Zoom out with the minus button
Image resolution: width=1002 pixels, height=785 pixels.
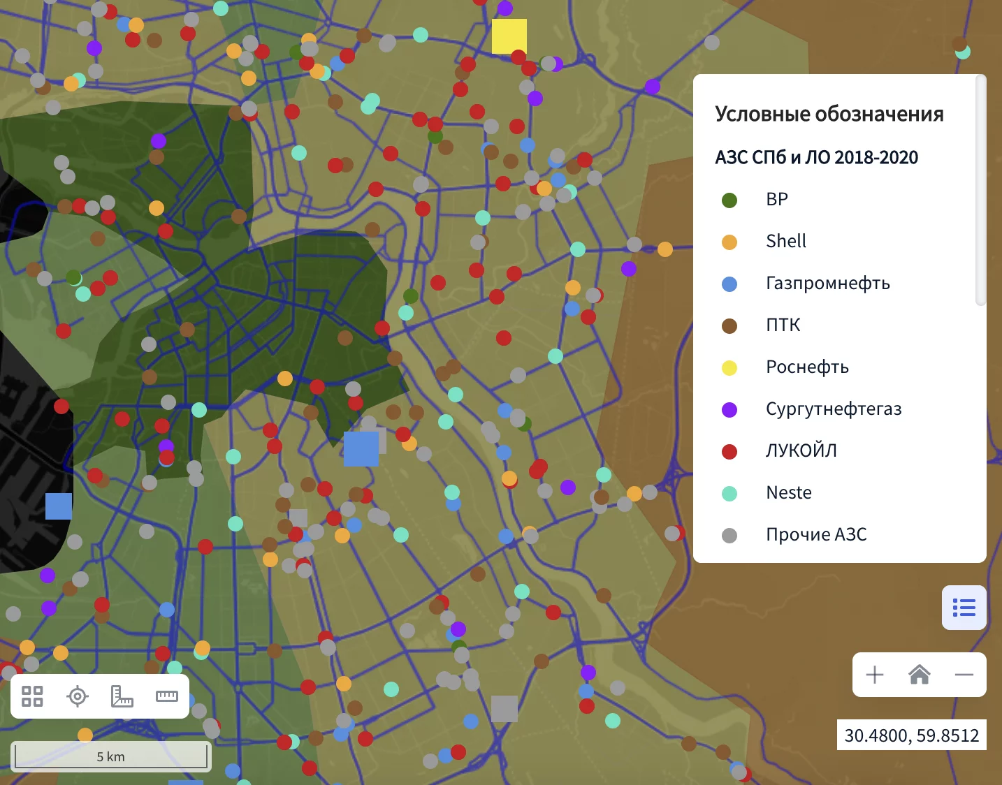click(964, 675)
